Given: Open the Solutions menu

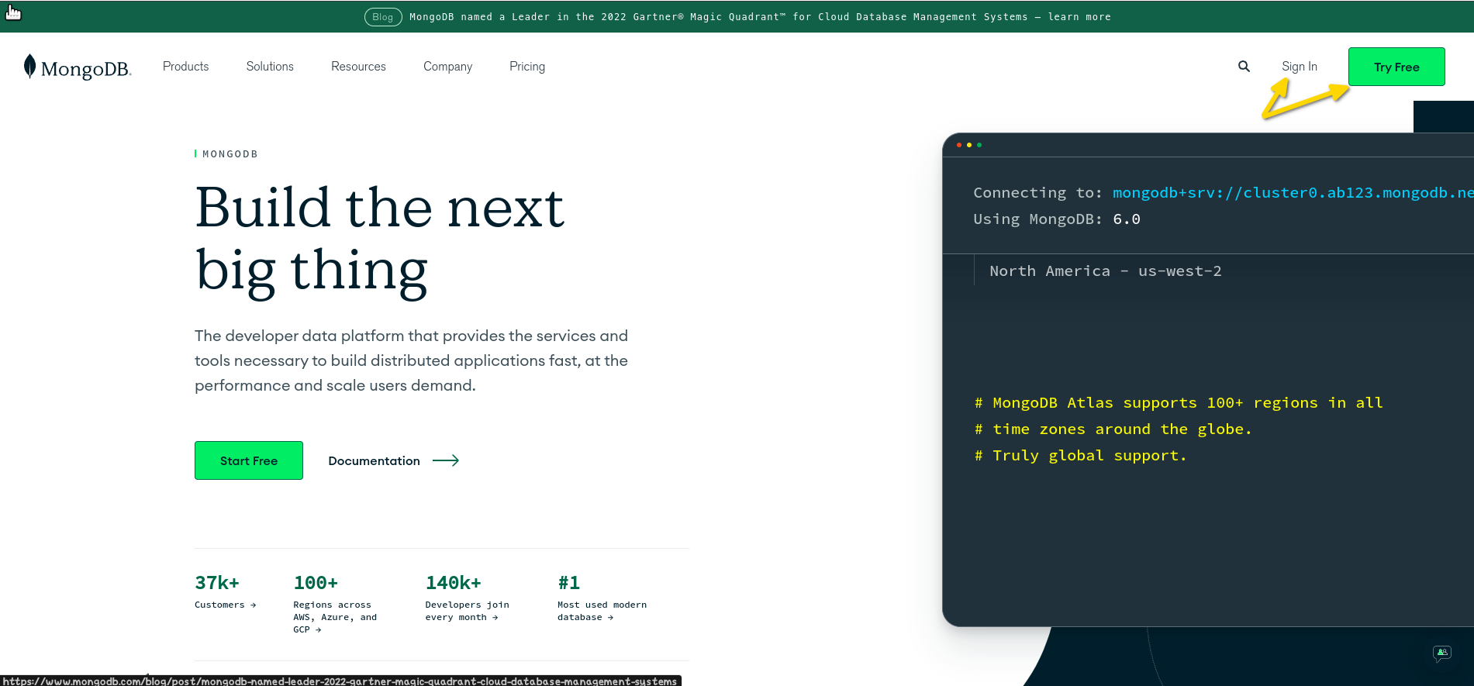Looking at the screenshot, I should pyautogui.click(x=270, y=67).
